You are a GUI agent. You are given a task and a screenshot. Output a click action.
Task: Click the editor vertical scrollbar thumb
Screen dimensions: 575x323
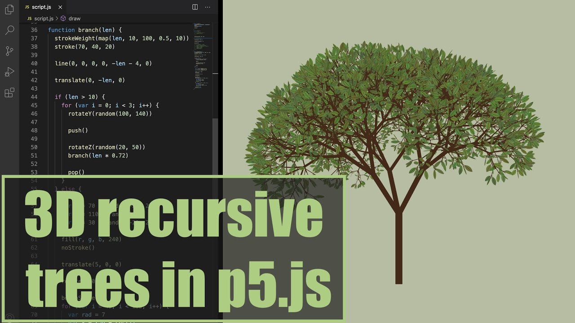point(216,147)
